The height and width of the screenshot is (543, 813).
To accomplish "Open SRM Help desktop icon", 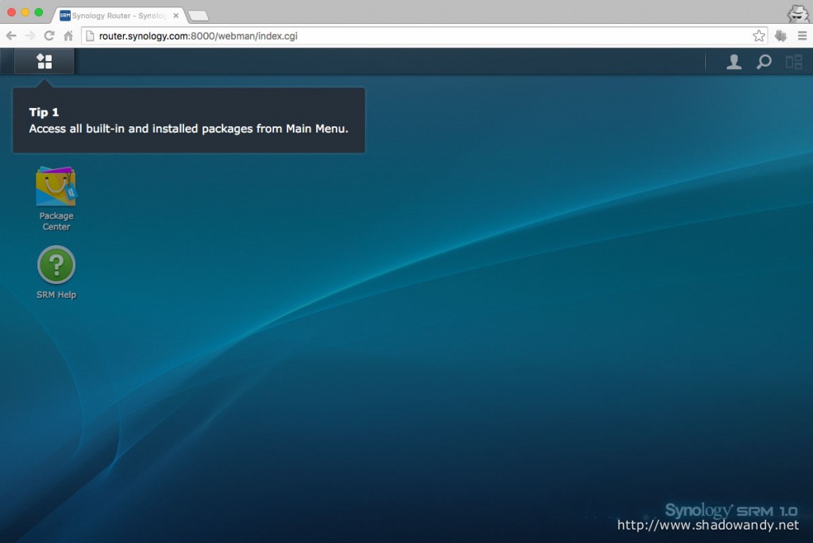I will (56, 272).
